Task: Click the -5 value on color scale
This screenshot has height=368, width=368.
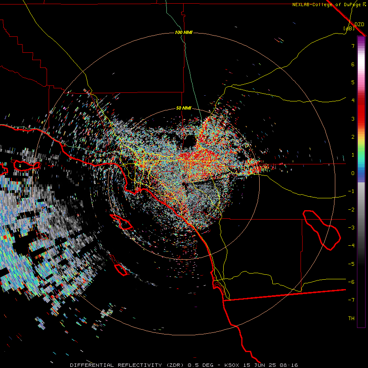Action: pyautogui.click(x=351, y=264)
